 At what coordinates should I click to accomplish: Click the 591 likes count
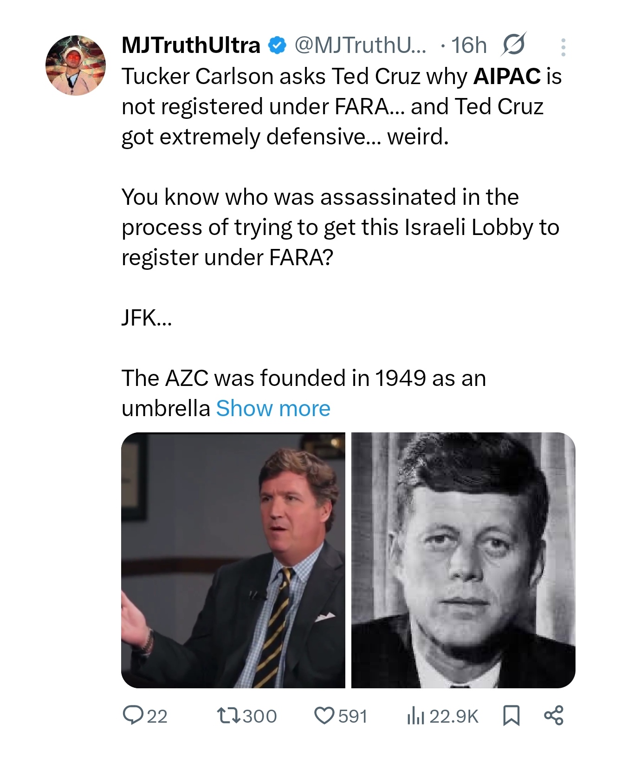pos(353,716)
